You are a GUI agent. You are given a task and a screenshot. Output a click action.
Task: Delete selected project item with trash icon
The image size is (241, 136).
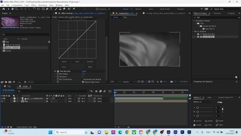click(25, 82)
